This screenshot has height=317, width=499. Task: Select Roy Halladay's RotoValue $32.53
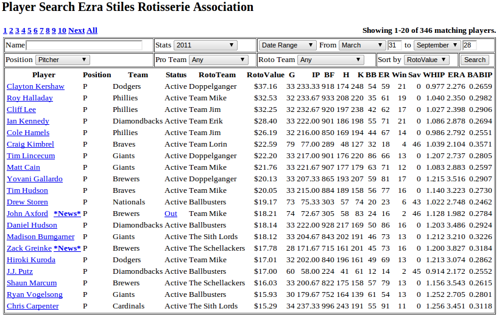[x=266, y=98]
